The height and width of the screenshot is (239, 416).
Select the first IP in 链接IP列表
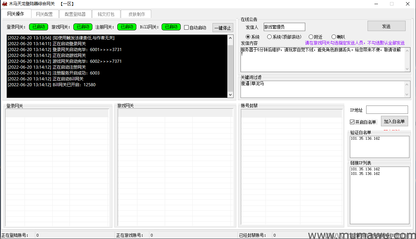365,169
